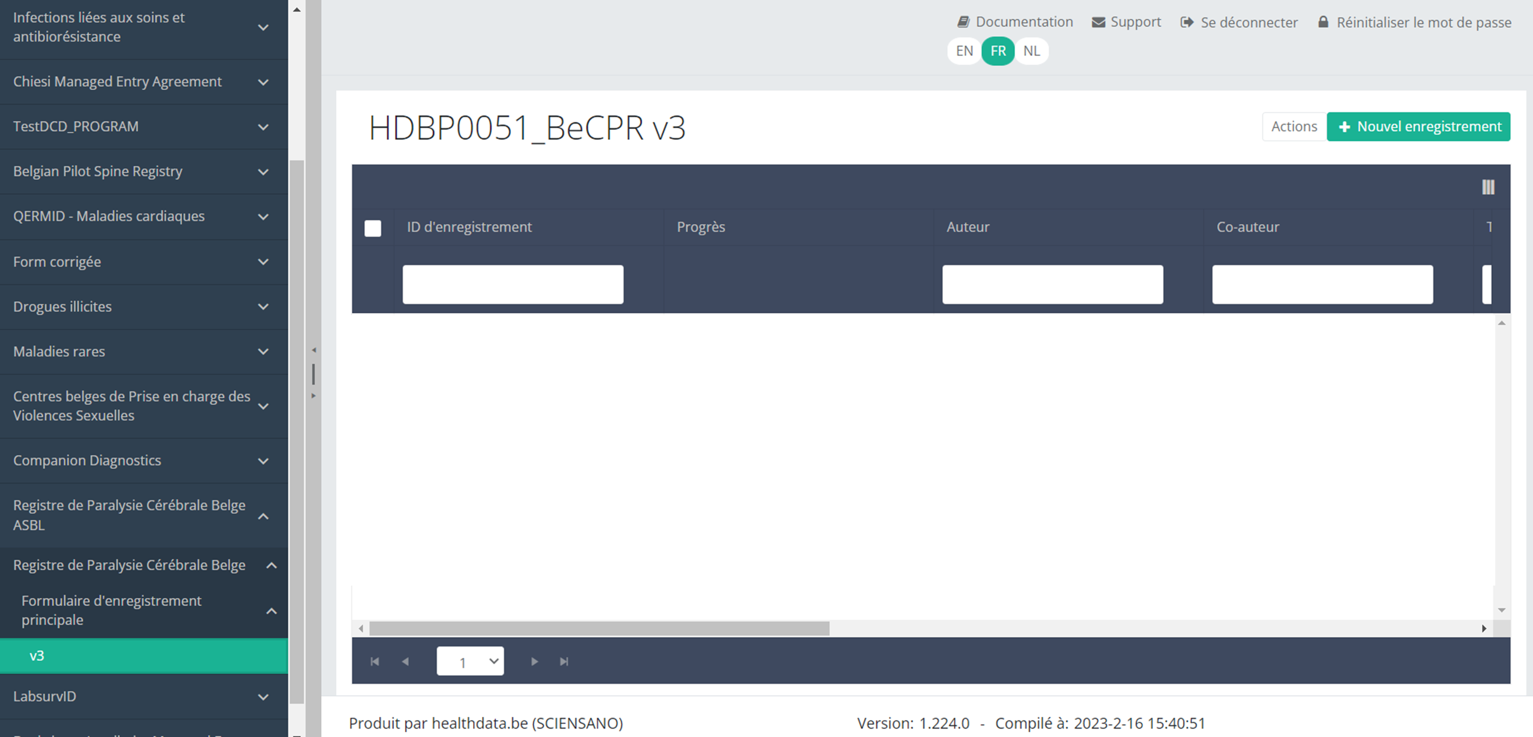Click the table's horizontal scrollbar thumb
1533x737 pixels.
coord(599,629)
